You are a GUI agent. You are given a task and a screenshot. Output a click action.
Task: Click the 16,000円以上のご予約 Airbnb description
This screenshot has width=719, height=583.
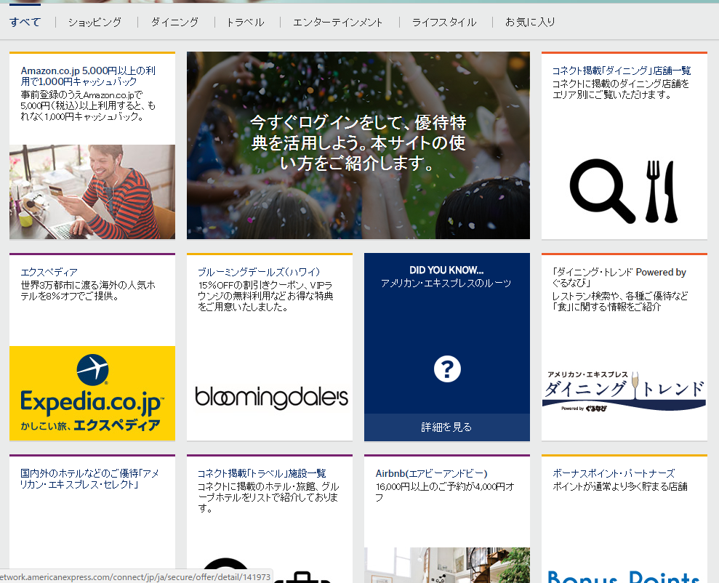445,492
